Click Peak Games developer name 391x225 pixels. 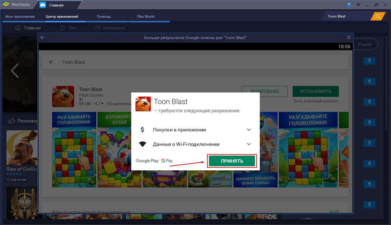91,95
